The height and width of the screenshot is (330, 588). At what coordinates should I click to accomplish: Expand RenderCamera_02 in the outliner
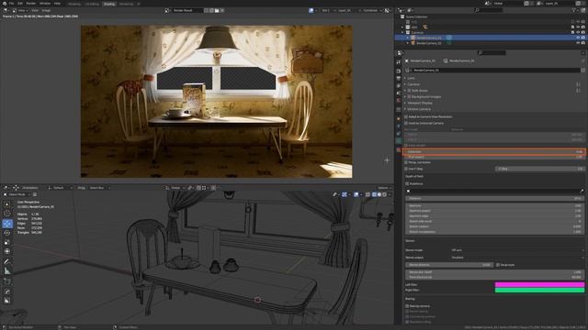point(408,43)
